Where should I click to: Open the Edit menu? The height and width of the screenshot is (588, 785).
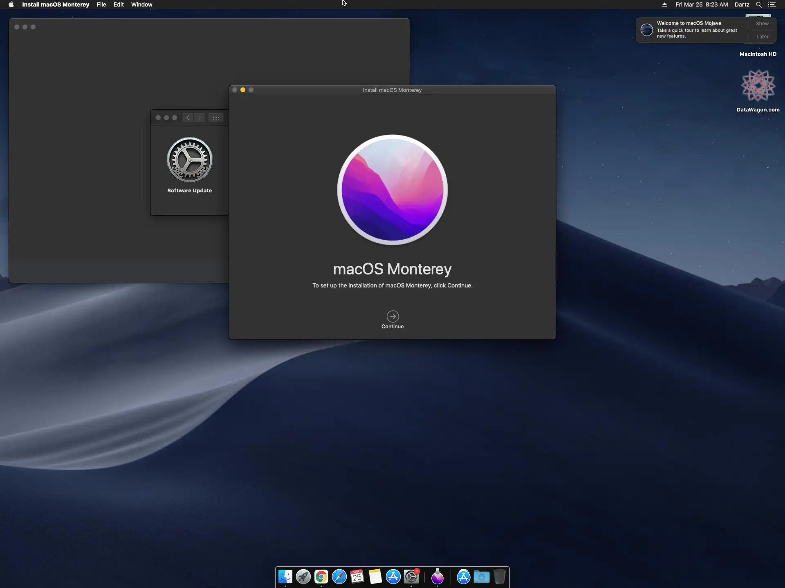119,4
